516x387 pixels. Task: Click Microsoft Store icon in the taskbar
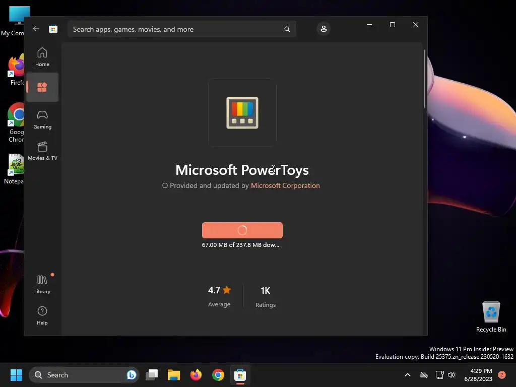click(x=240, y=375)
